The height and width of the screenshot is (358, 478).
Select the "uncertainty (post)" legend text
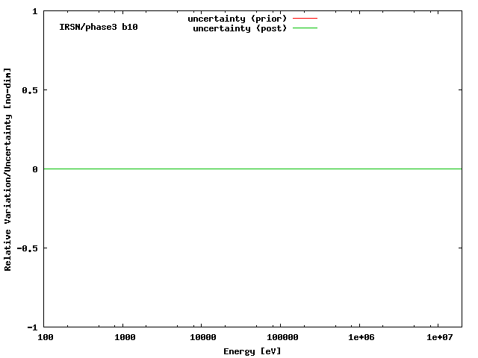240,28
